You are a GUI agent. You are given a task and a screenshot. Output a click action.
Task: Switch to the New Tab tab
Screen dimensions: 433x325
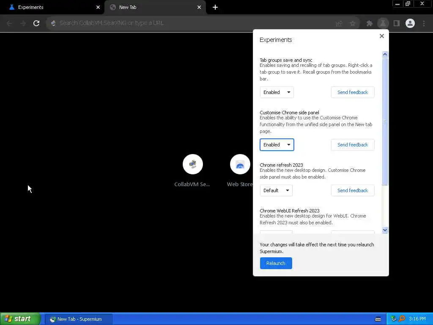155,7
